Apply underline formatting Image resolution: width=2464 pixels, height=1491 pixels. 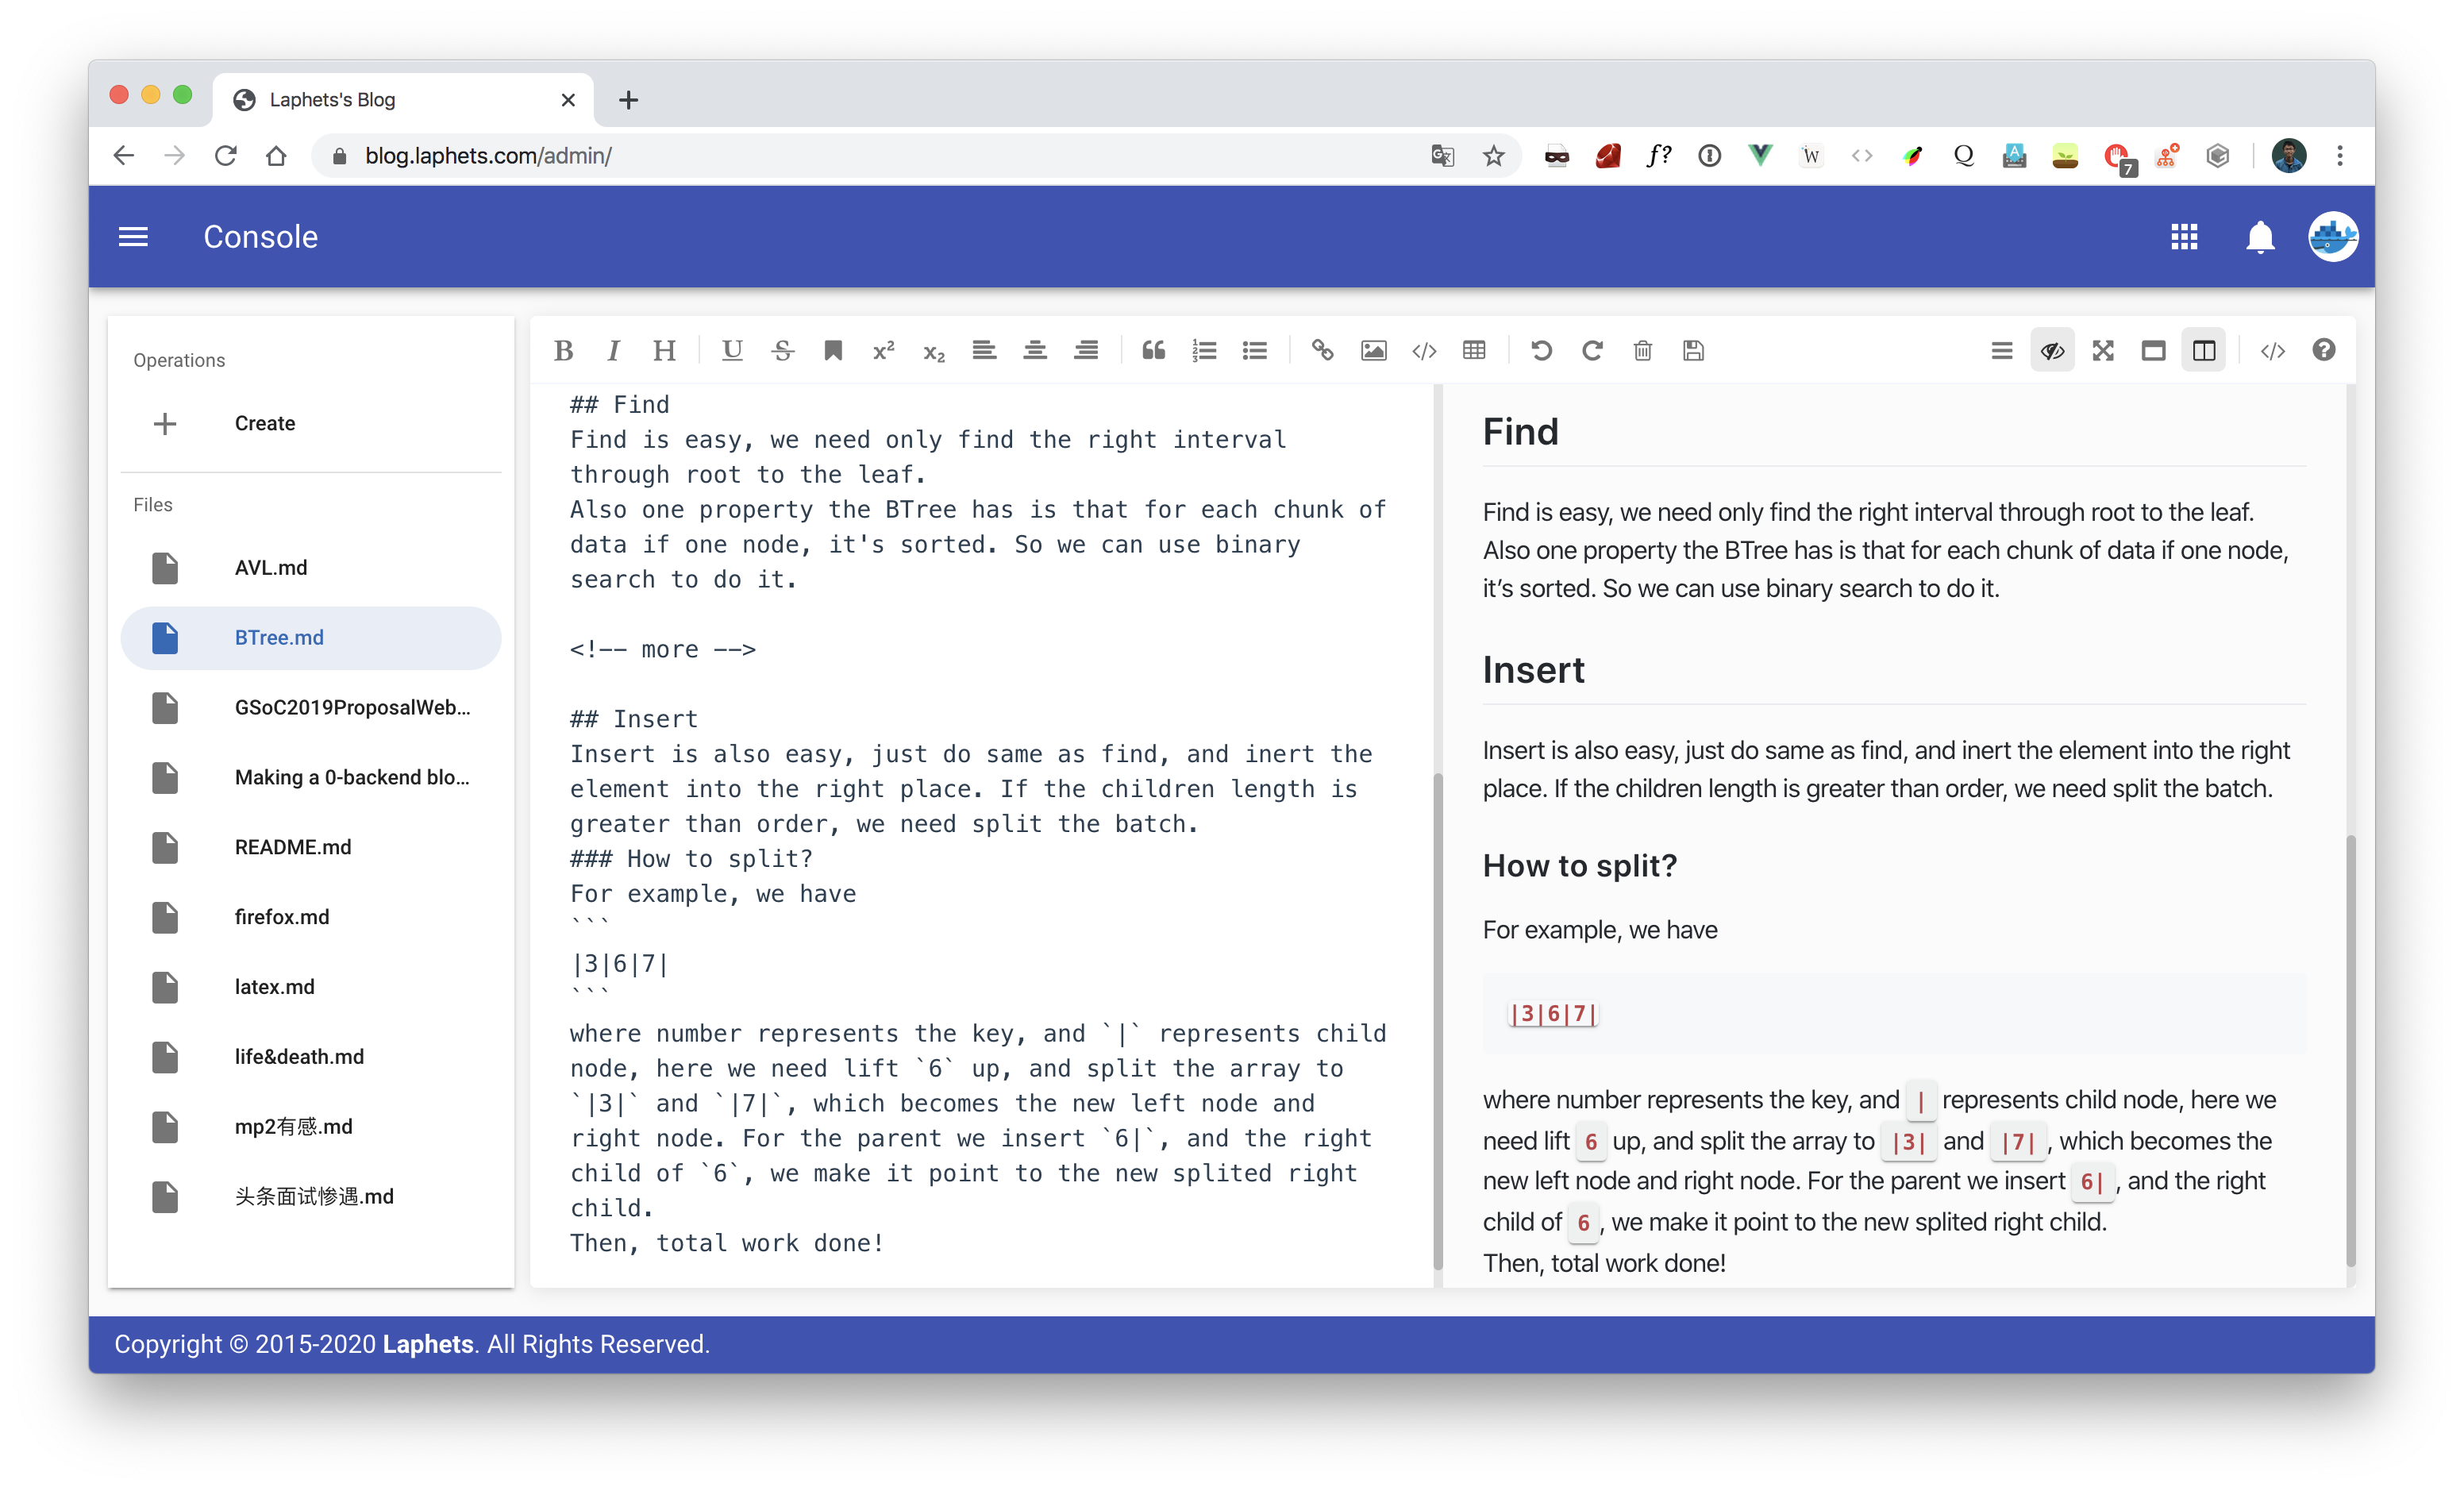click(732, 350)
